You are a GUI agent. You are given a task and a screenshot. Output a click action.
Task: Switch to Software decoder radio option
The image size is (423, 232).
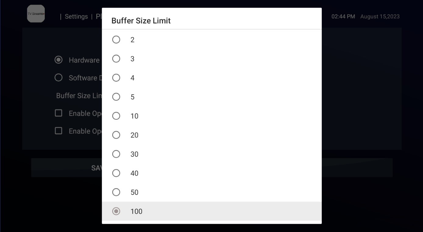click(59, 78)
